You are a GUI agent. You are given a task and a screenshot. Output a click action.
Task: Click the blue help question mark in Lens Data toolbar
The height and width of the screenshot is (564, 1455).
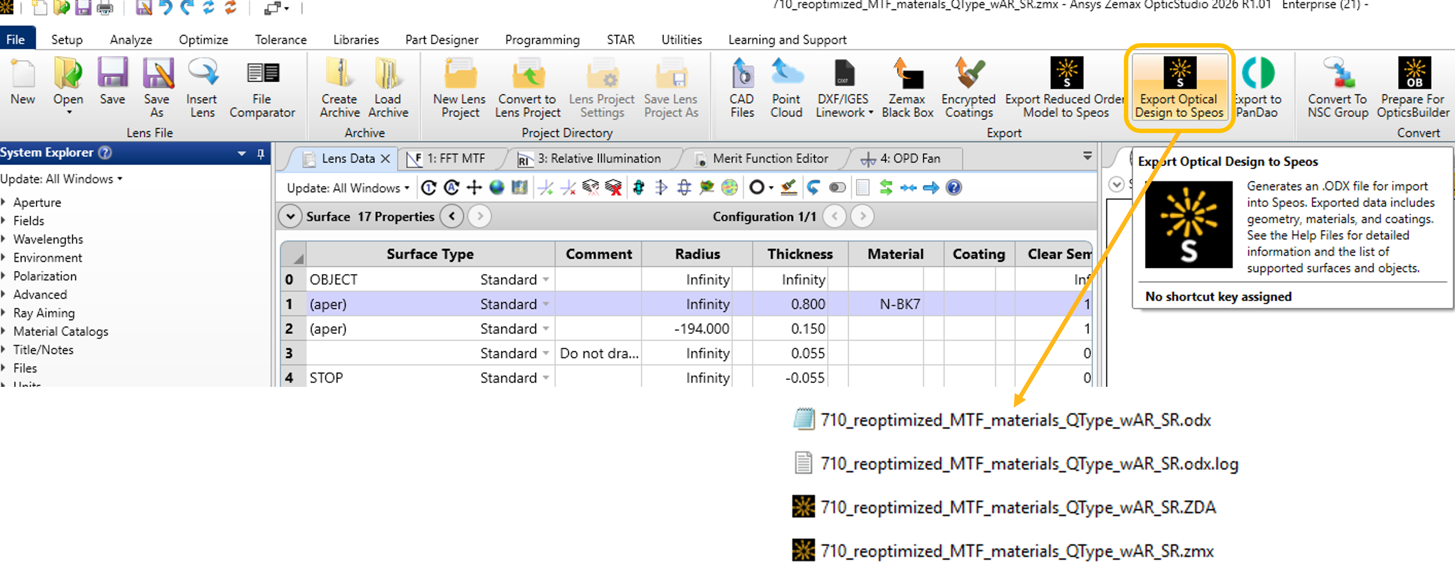[x=954, y=187]
